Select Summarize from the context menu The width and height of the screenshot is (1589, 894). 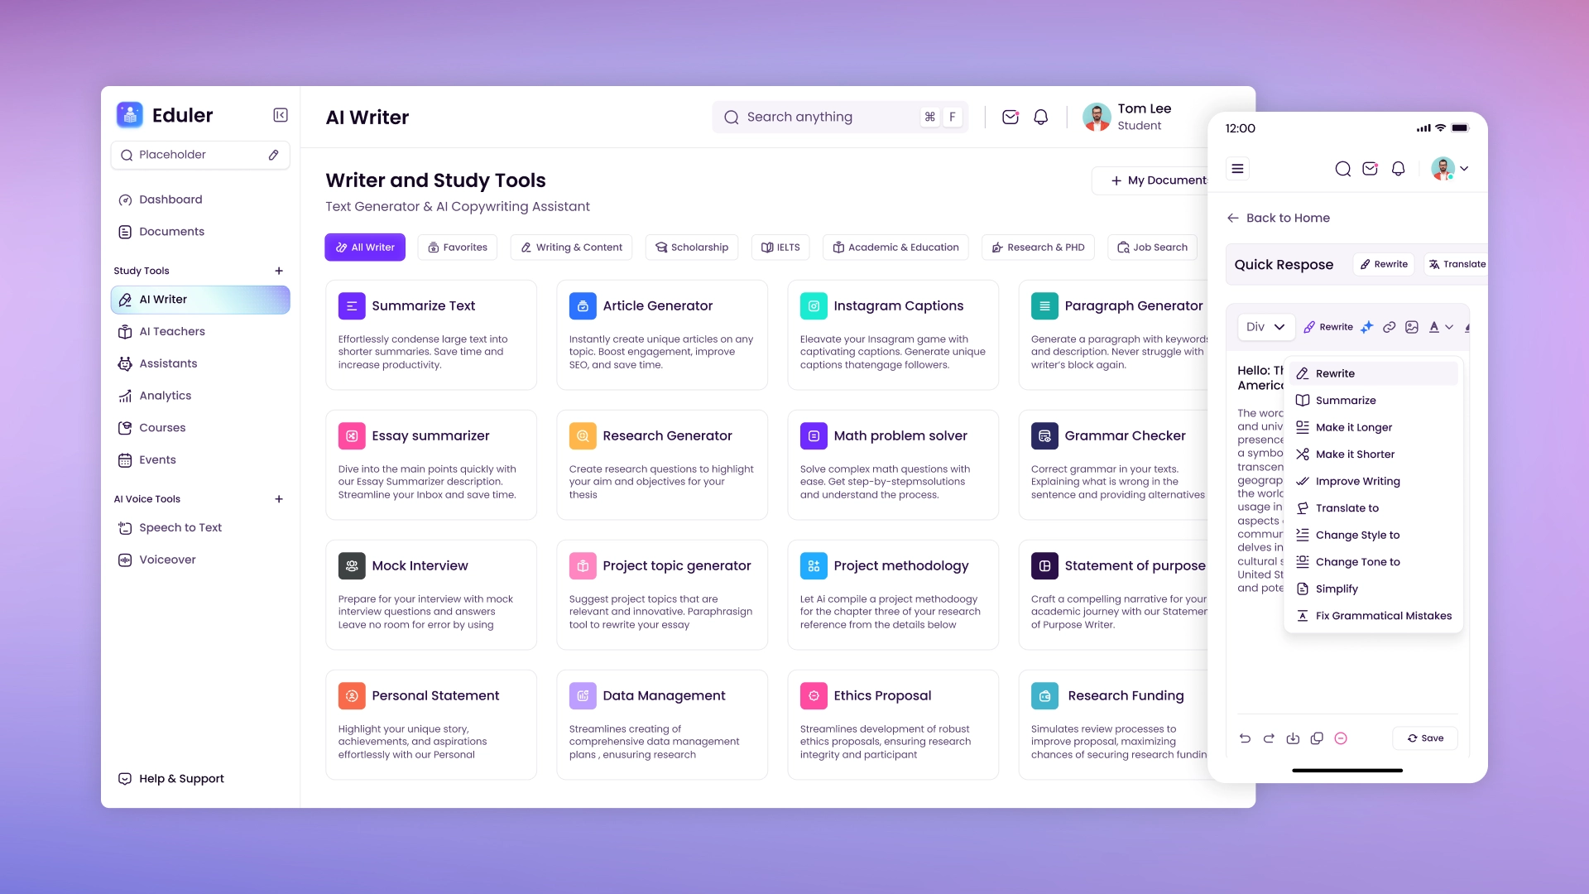click(x=1346, y=400)
